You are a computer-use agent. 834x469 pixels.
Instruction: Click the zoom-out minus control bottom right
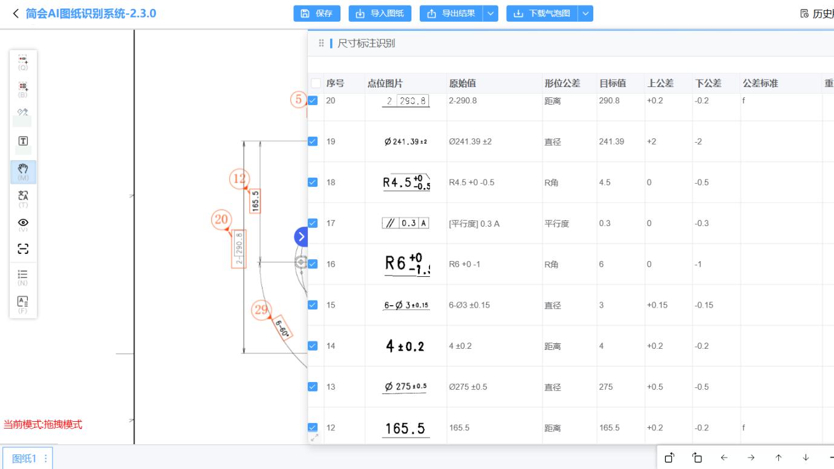coord(831,458)
